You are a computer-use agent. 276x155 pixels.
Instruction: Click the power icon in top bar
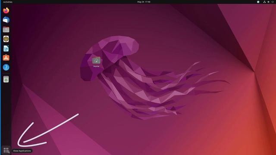[x=273, y=2]
